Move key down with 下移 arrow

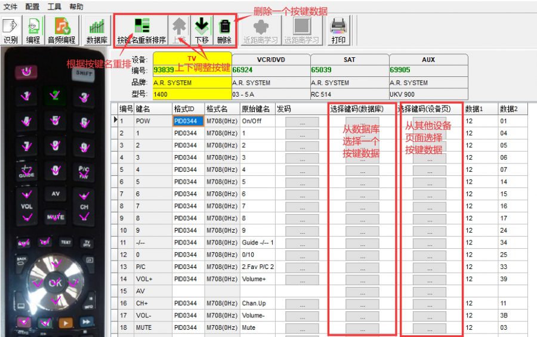click(x=202, y=30)
